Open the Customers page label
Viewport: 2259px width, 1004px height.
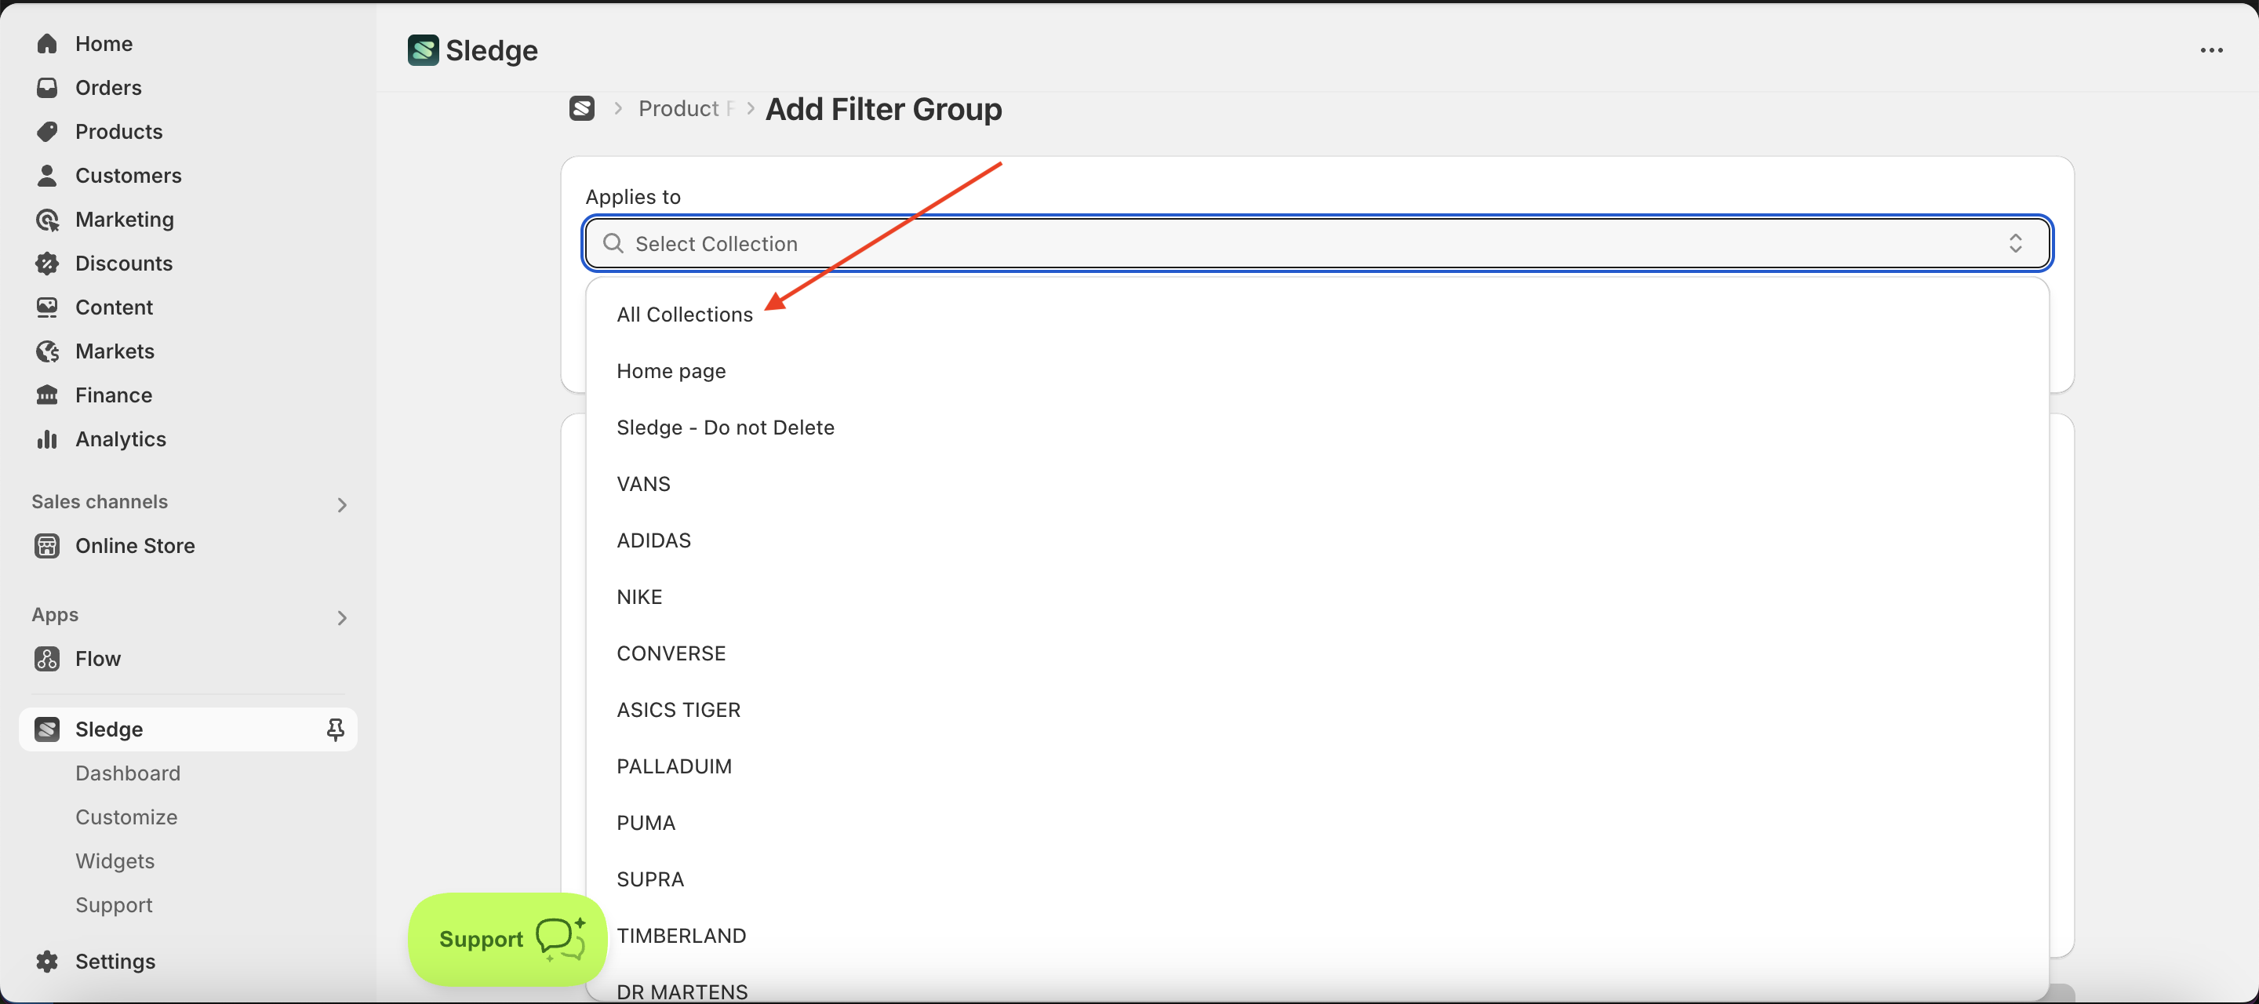point(129,176)
